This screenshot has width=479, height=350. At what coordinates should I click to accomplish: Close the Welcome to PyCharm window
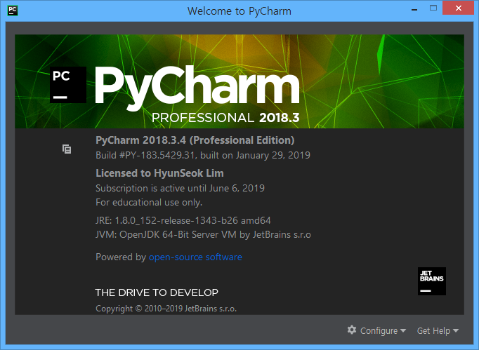click(x=458, y=8)
